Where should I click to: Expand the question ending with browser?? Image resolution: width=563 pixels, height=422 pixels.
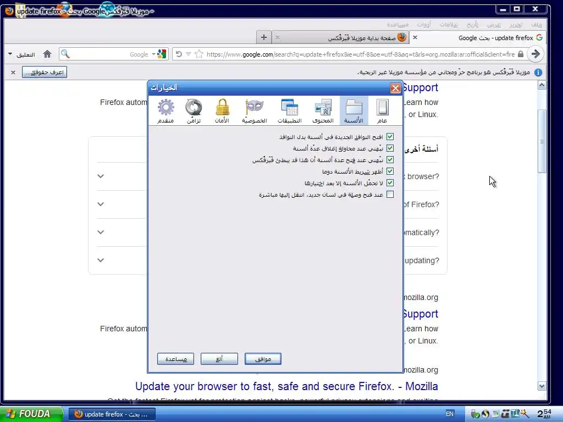pos(101,176)
